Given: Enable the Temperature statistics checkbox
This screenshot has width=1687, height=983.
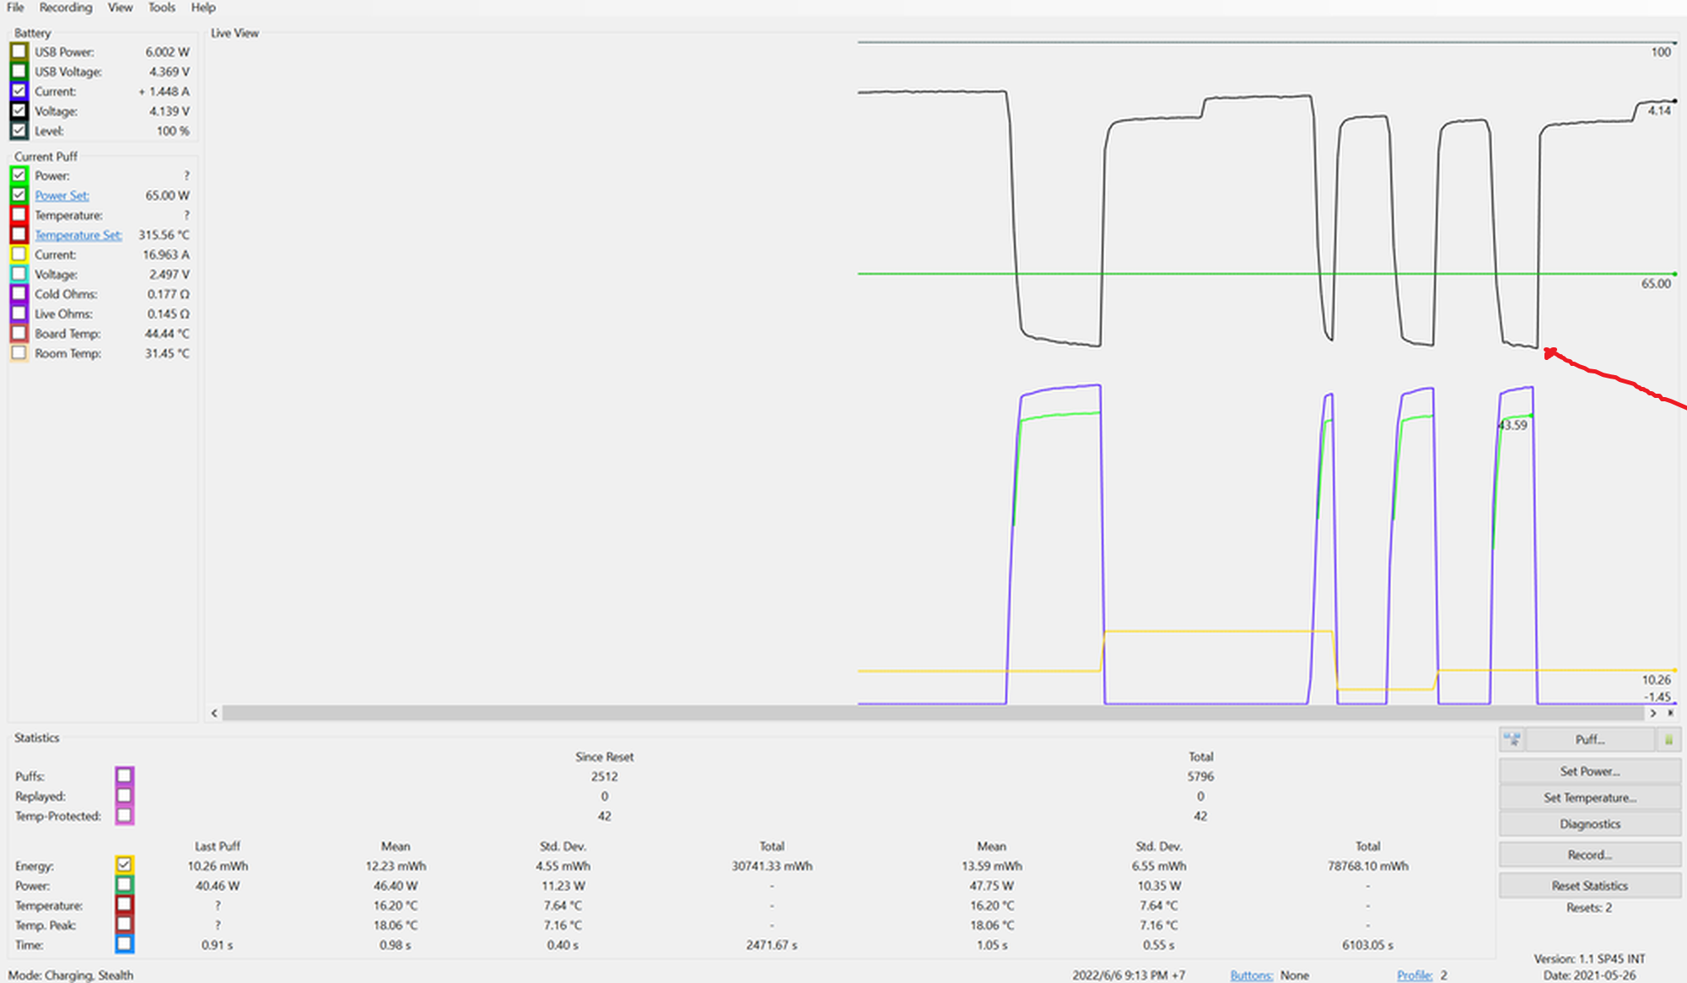Looking at the screenshot, I should tap(124, 905).
